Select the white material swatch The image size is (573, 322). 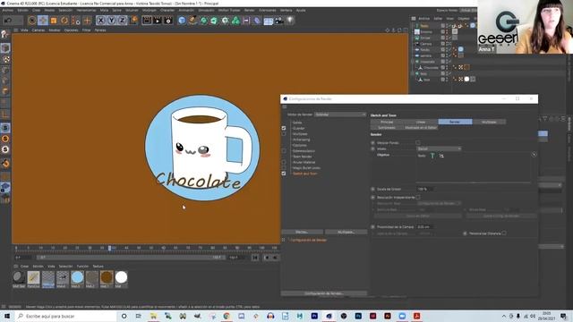click(x=121, y=278)
